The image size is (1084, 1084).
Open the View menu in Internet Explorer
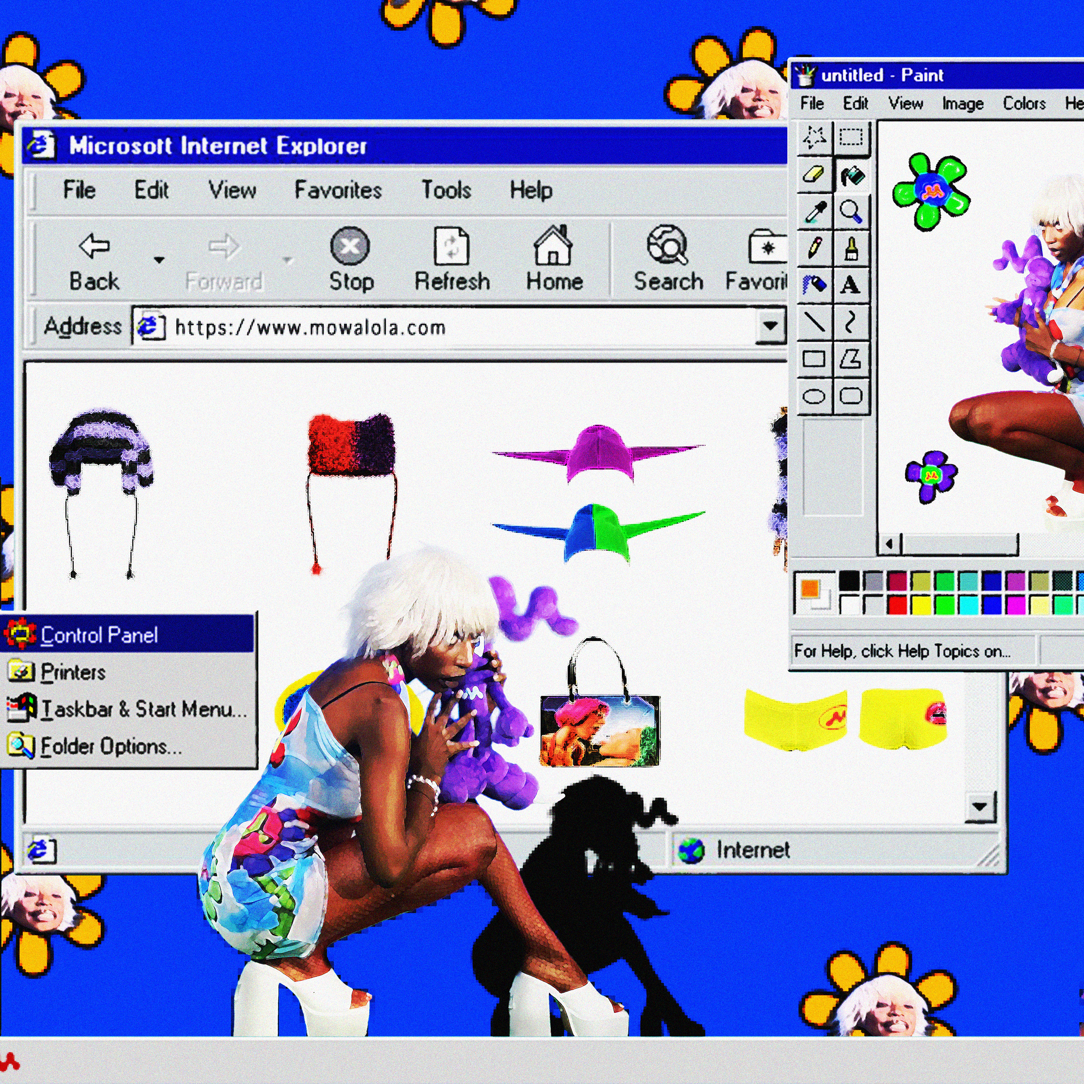point(232,190)
